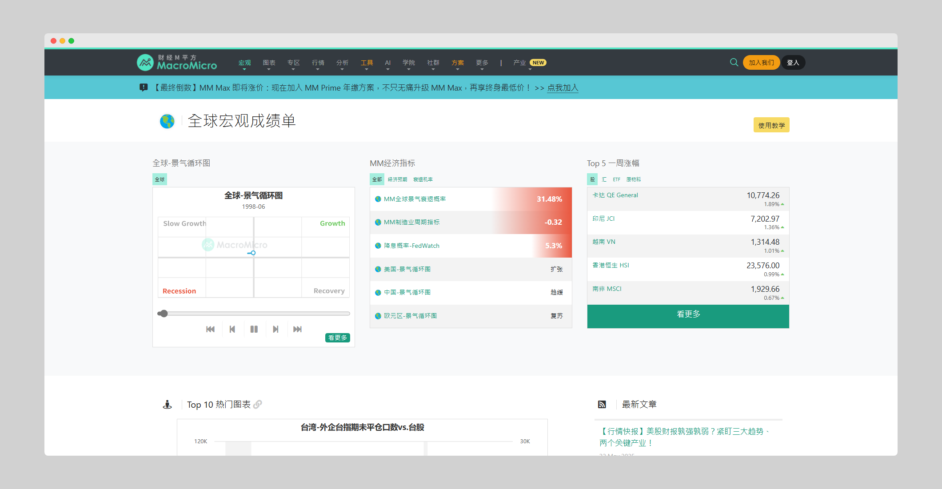Click the link icon beside Top 10 热门图表
942x489 pixels.
tap(258, 404)
